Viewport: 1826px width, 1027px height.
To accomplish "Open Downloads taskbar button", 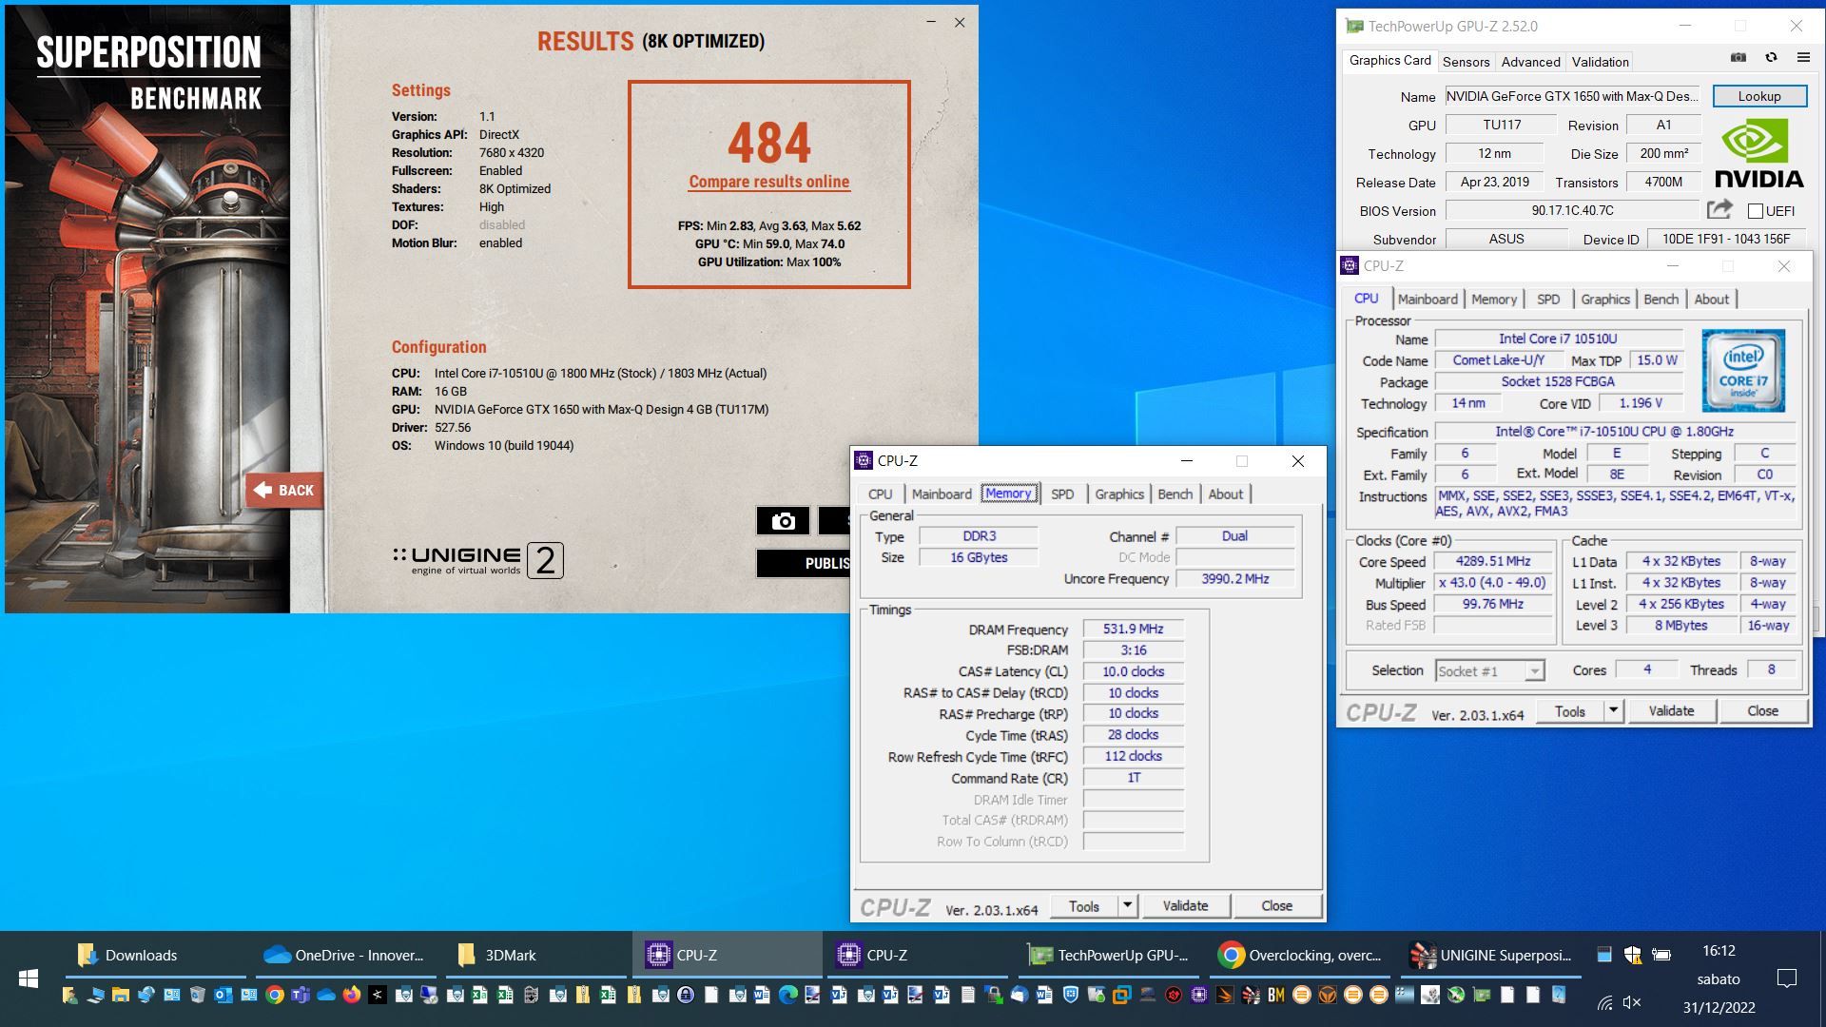I will coord(155,955).
